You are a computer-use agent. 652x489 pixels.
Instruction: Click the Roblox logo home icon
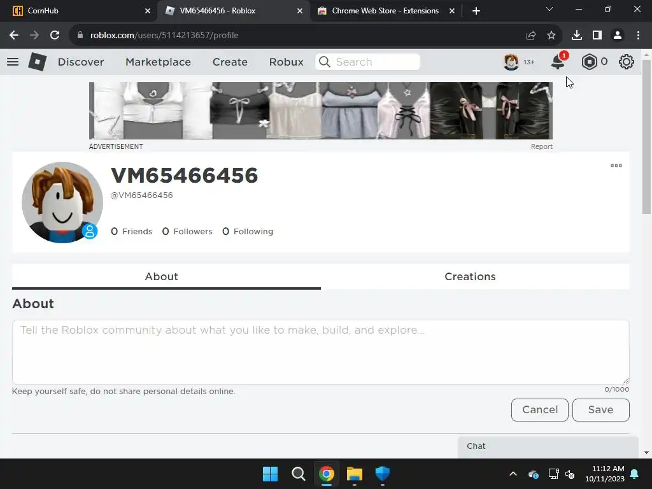(38, 62)
